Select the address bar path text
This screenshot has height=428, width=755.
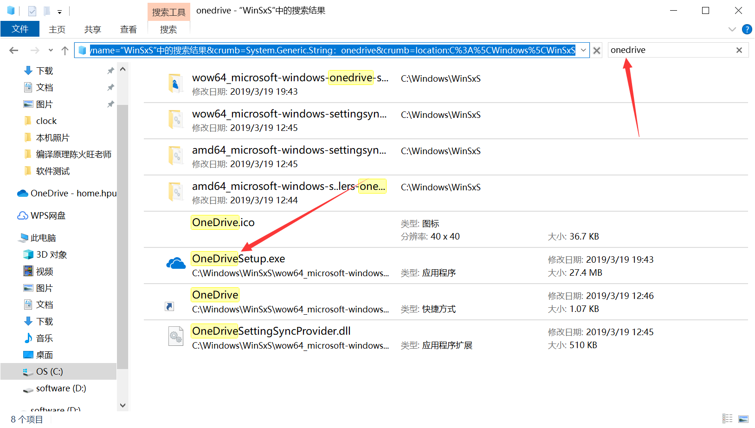333,50
